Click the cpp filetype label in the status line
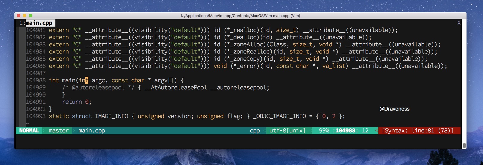 [x=255, y=131]
